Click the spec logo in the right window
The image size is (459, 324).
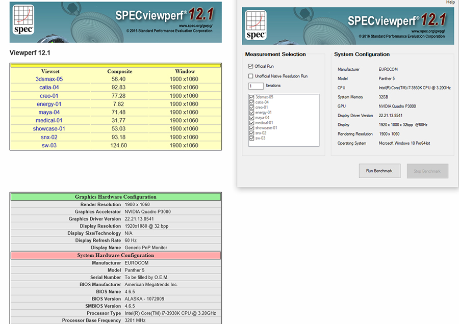point(256,25)
